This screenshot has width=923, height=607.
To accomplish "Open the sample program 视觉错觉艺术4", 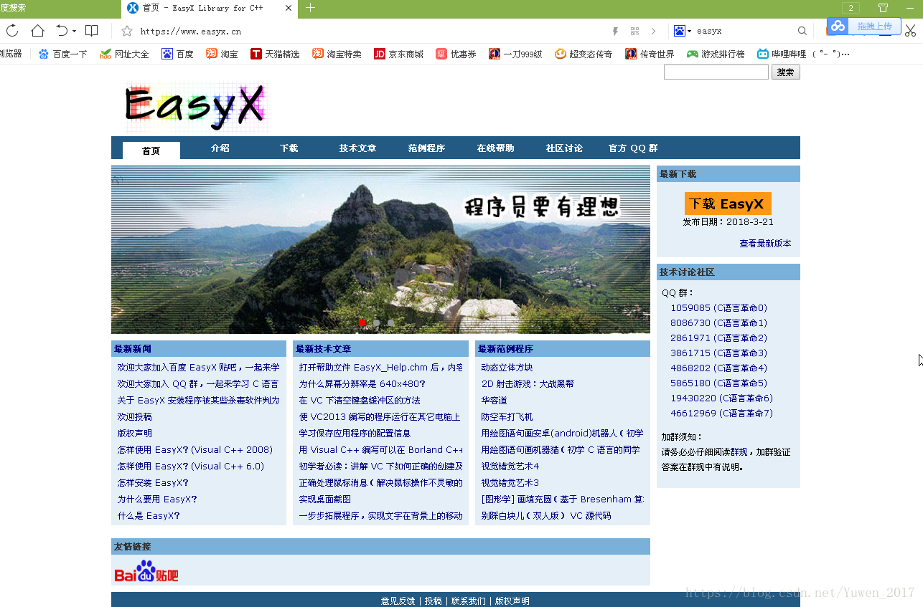I will point(510,467).
